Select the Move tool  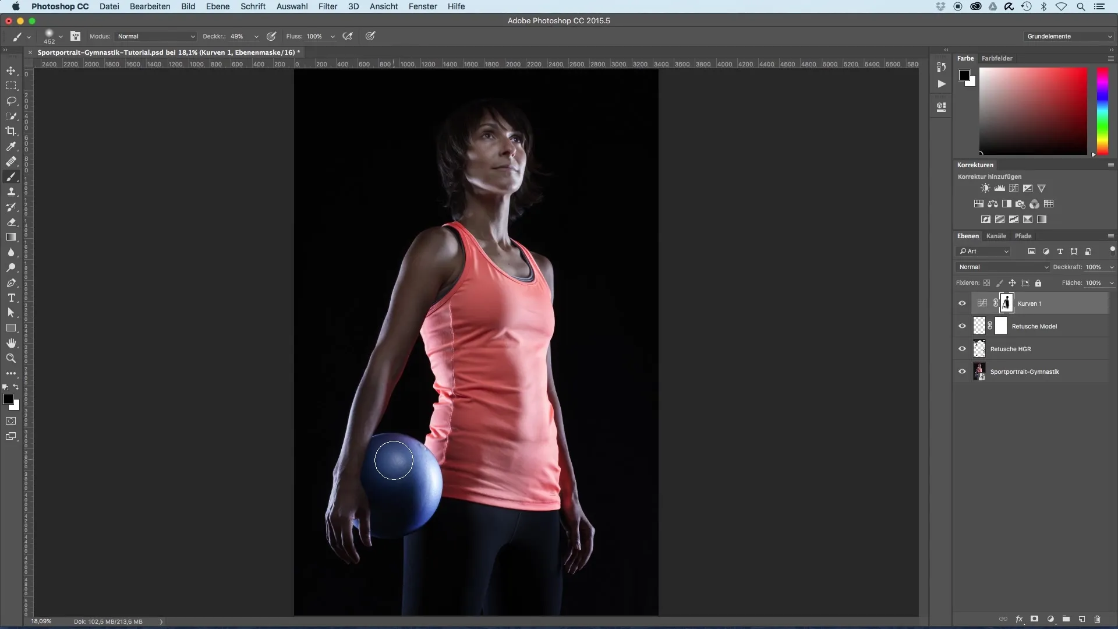click(x=11, y=70)
